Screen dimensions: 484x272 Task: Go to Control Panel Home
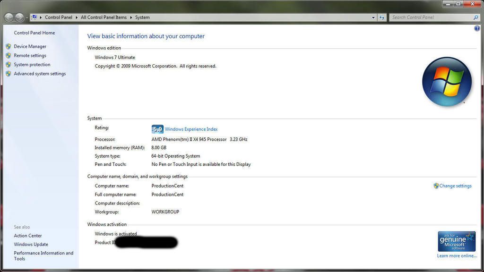pos(34,33)
